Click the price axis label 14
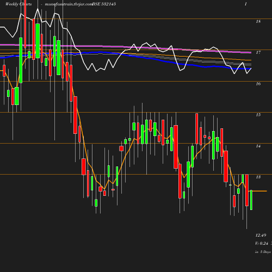 (258, 146)
